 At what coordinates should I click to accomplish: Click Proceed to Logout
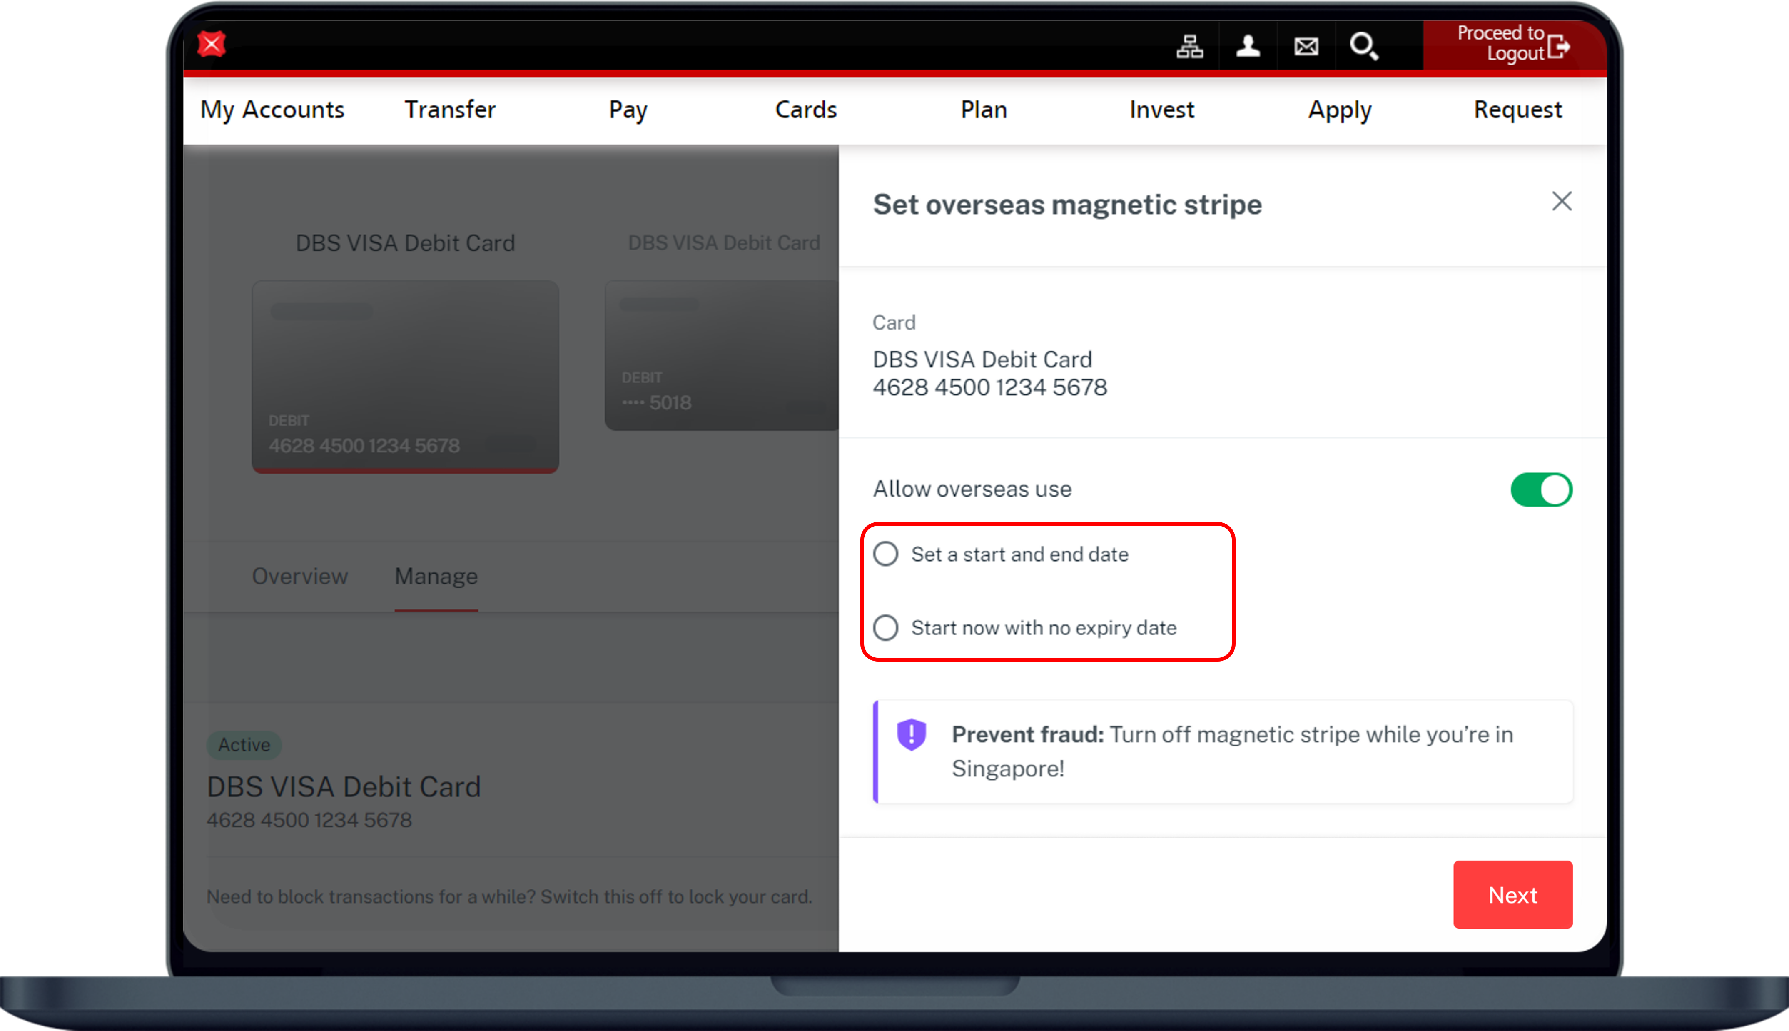click(x=1500, y=43)
